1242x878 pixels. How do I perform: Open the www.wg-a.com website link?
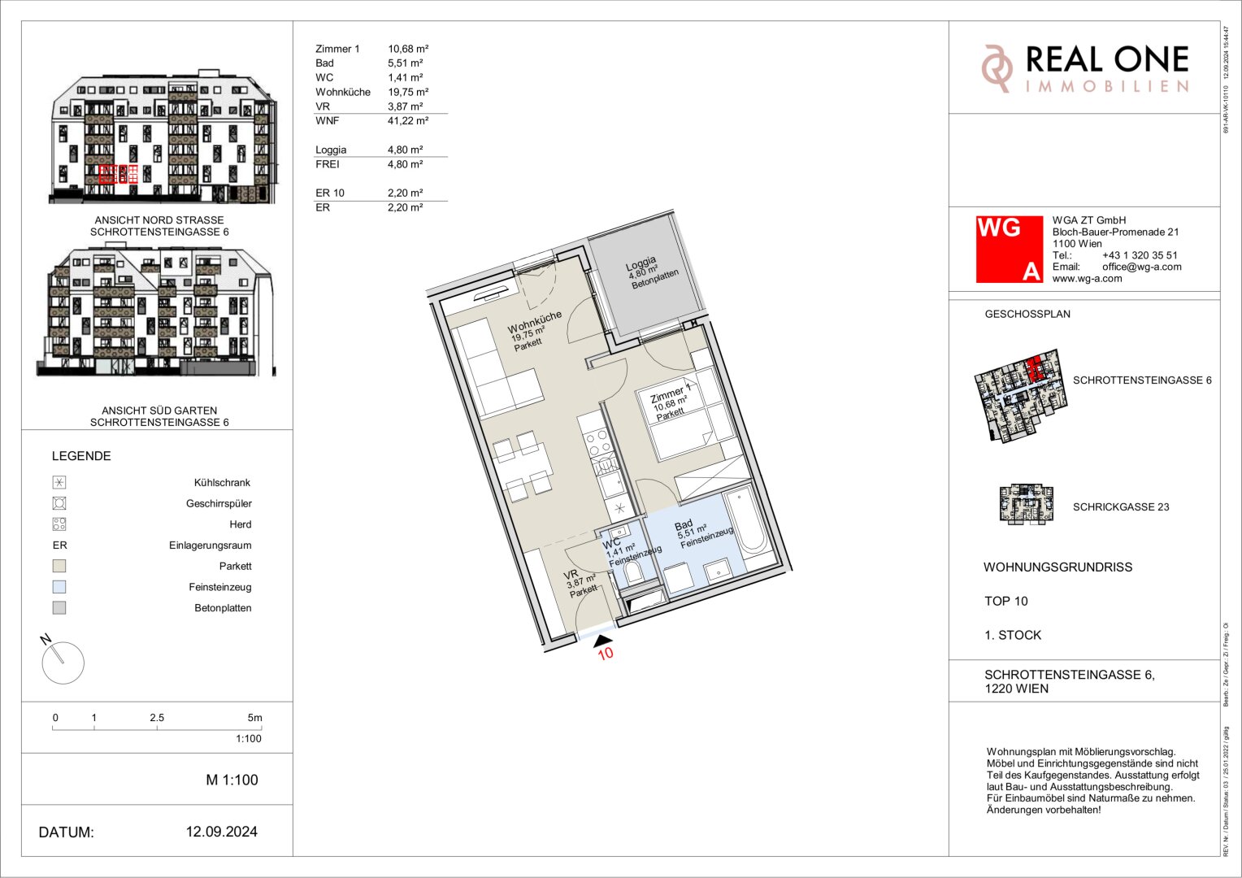coord(1087,278)
